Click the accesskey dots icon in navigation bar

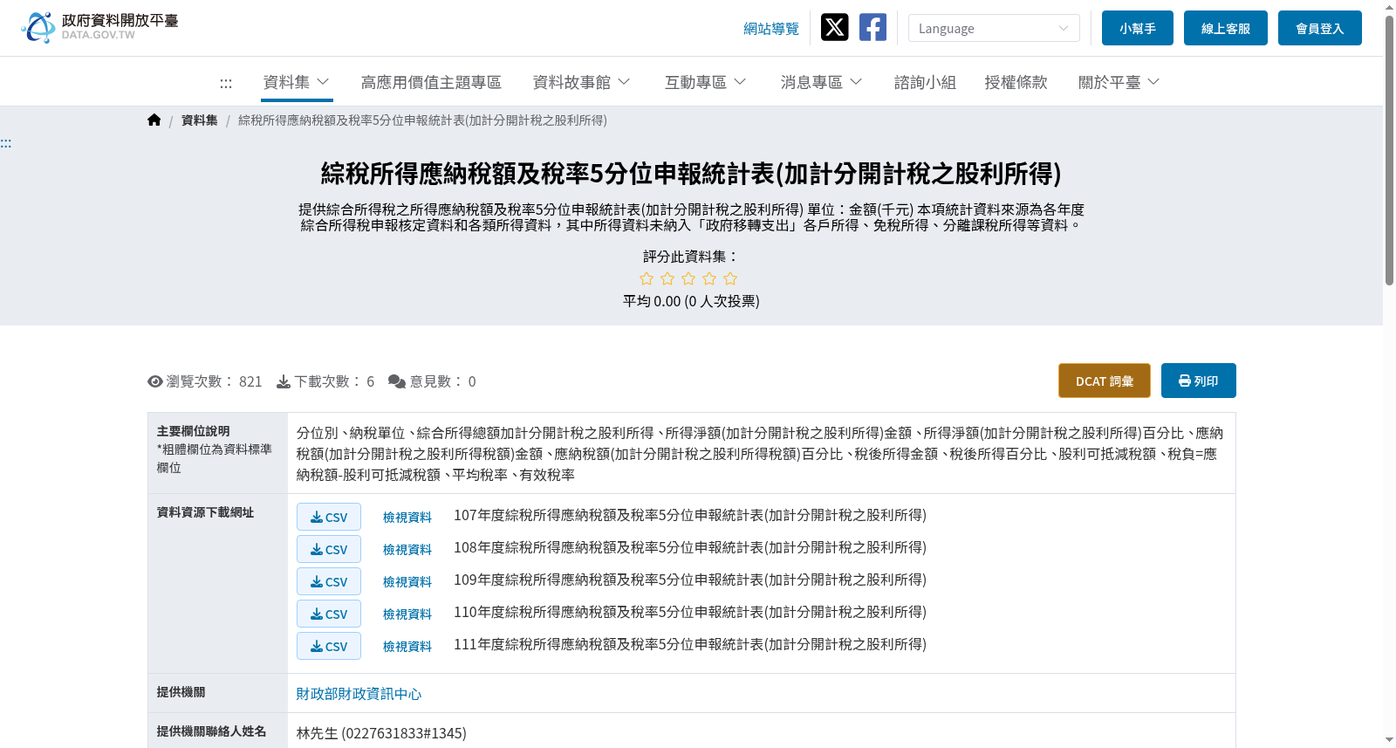(226, 83)
